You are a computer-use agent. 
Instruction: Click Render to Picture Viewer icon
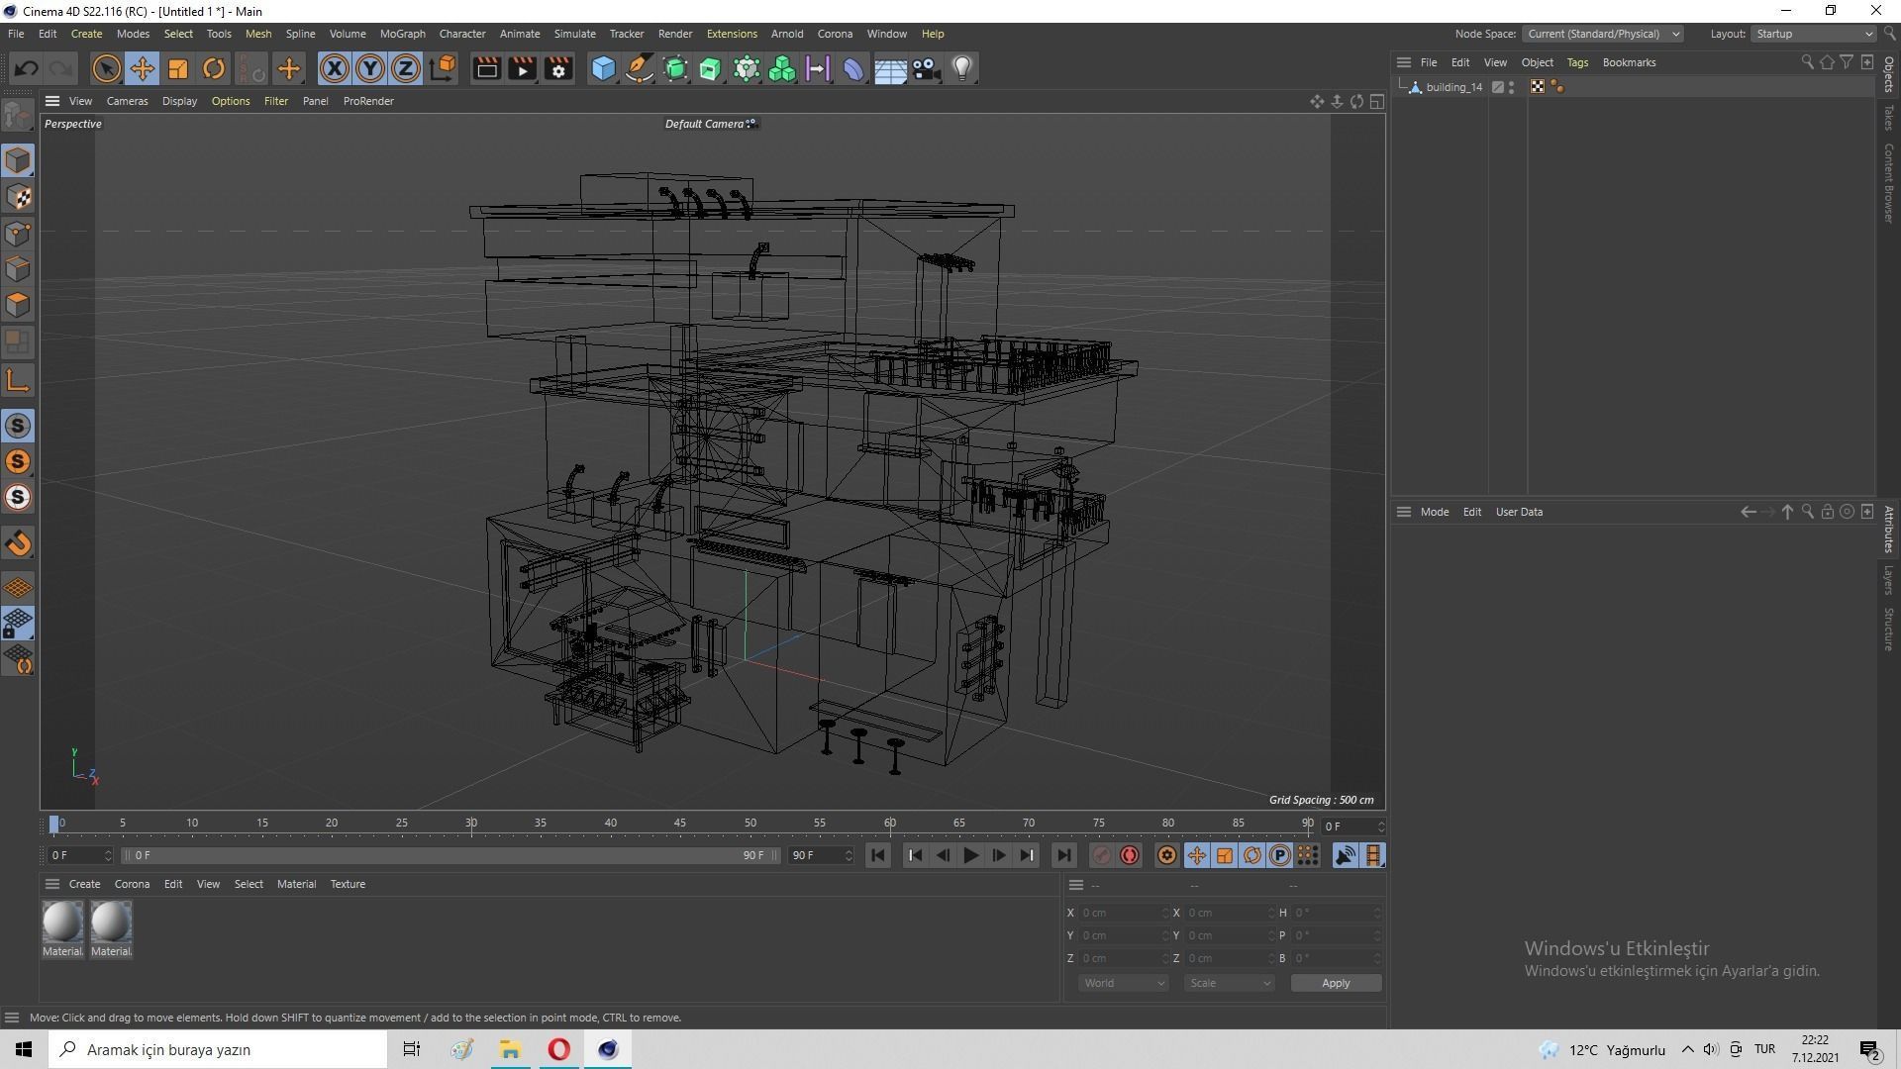pos(522,68)
